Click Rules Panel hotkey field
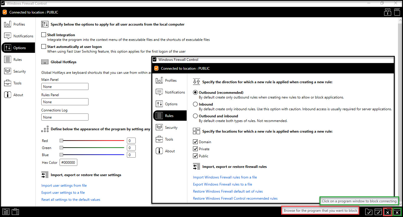 click(65, 102)
